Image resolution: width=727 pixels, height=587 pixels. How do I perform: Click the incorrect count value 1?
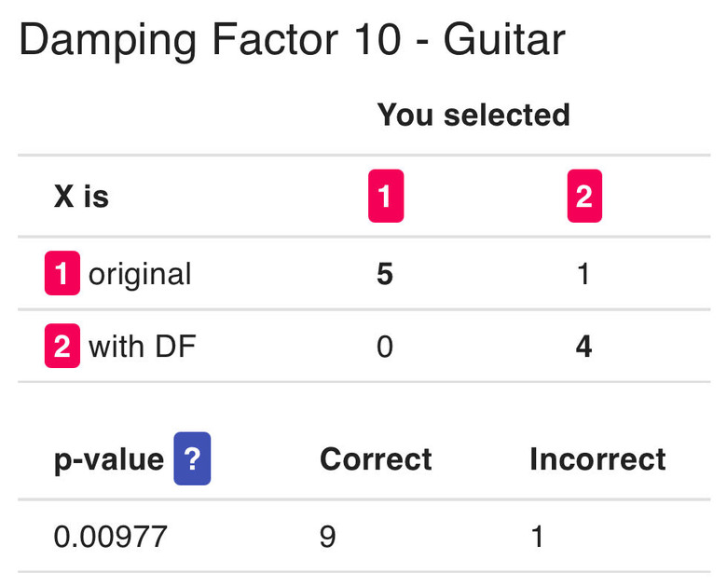[x=538, y=537]
